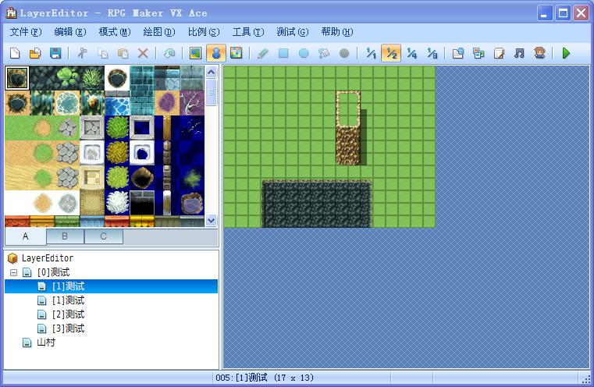
Task: Switch to tileset tab C
Action: pos(103,236)
